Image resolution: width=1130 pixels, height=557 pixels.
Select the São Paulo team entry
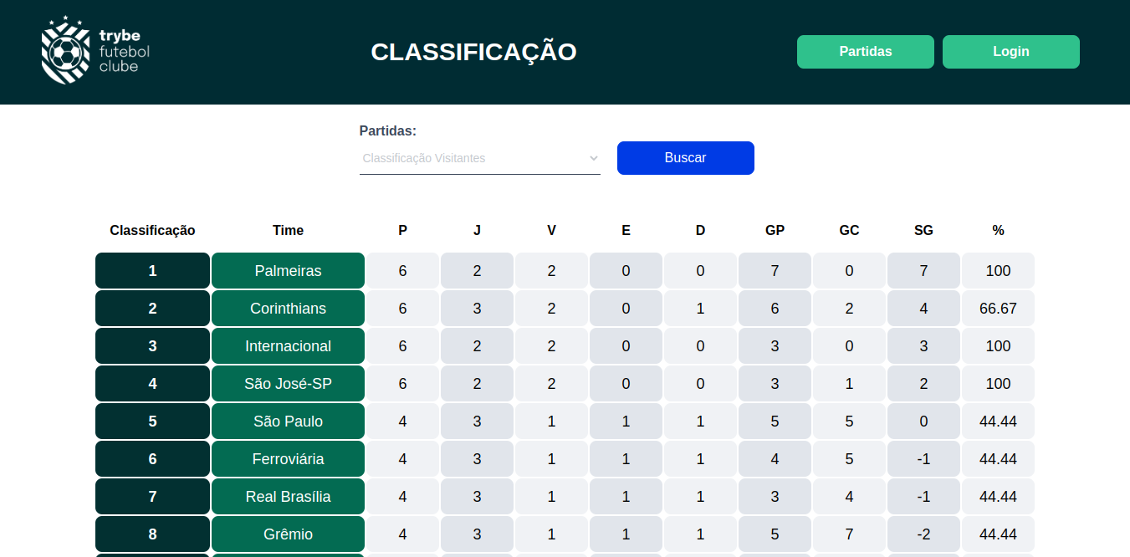[x=288, y=421]
